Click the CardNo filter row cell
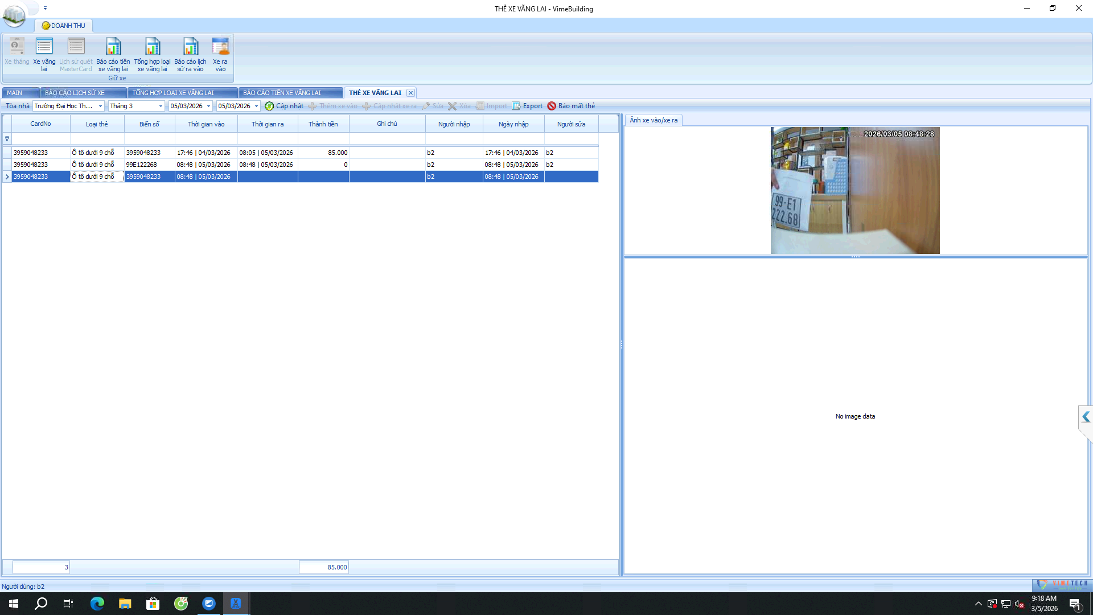Screen dimensions: 1093x615 pos(40,139)
